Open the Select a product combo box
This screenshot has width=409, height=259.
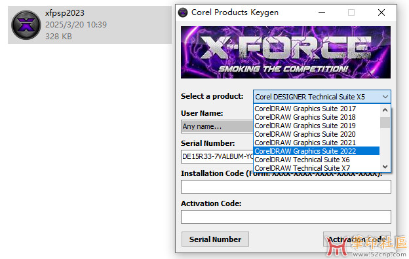[x=322, y=97]
